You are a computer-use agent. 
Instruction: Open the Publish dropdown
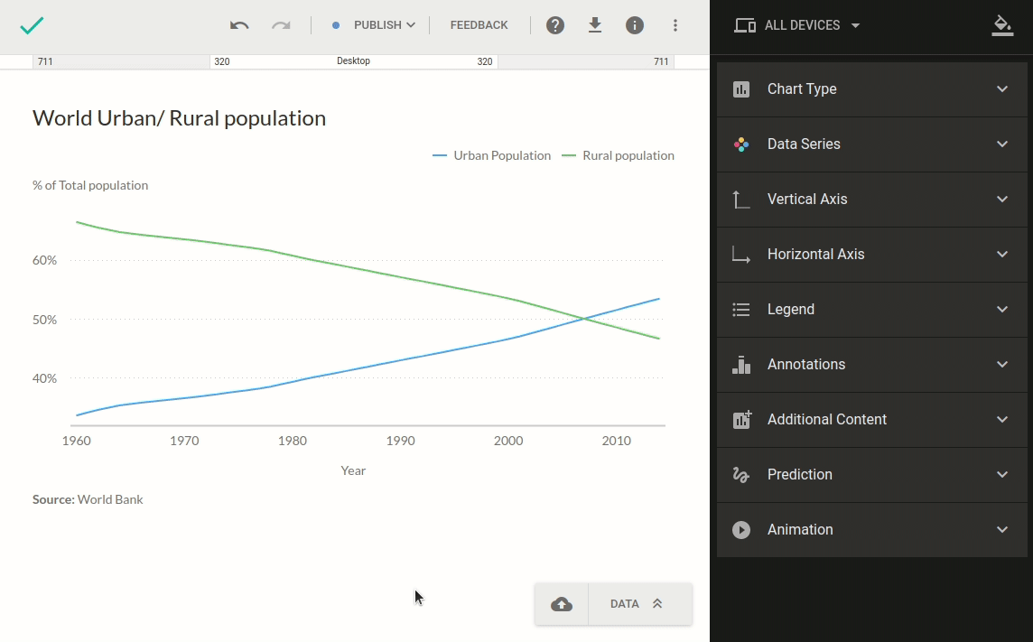tap(375, 25)
